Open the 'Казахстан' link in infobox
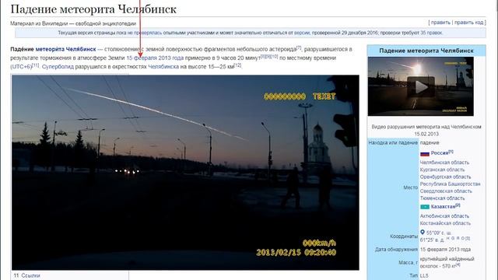 tap(443, 207)
